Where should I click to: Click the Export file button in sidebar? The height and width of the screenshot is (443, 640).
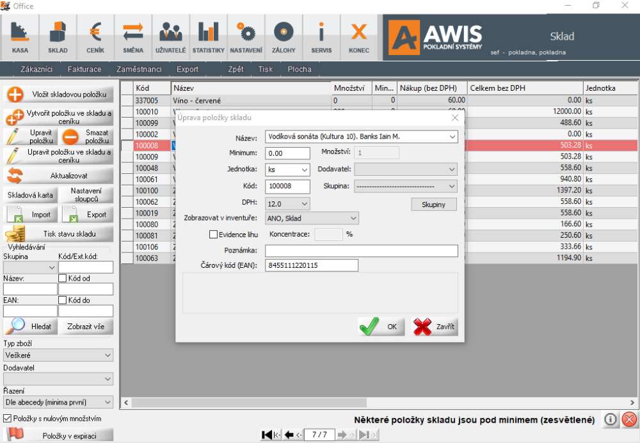[x=86, y=214]
